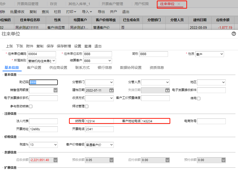This screenshot has width=238, height=170.
Task: Close the 往来单位 tab
Action: (x=179, y=4)
